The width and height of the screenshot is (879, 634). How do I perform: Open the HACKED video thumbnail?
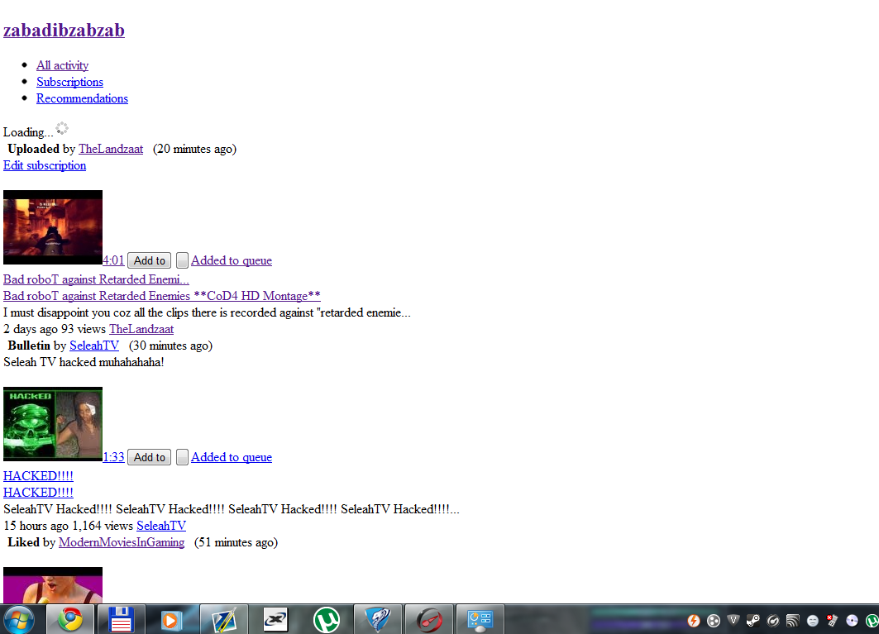(53, 424)
